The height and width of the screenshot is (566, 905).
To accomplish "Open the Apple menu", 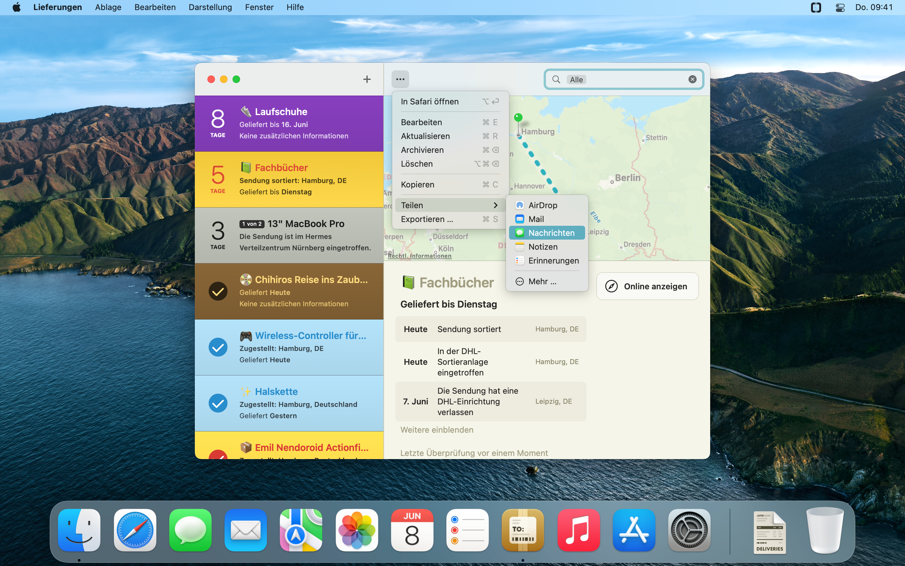I will click(x=16, y=7).
